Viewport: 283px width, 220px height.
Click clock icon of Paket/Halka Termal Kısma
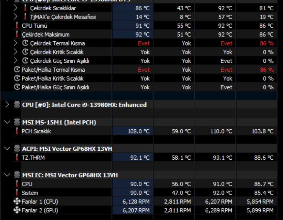tap(17, 69)
